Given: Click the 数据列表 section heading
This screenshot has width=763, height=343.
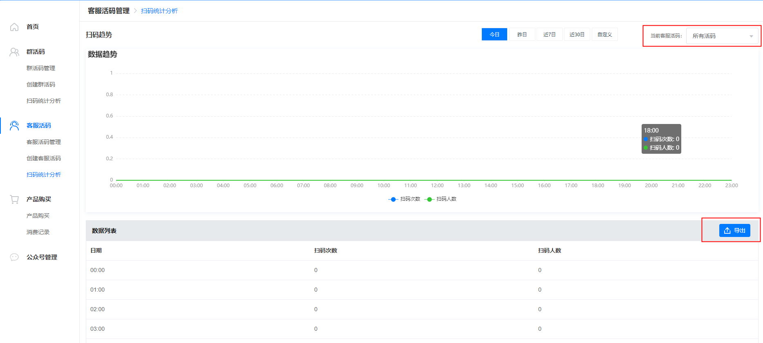Looking at the screenshot, I should tap(104, 231).
